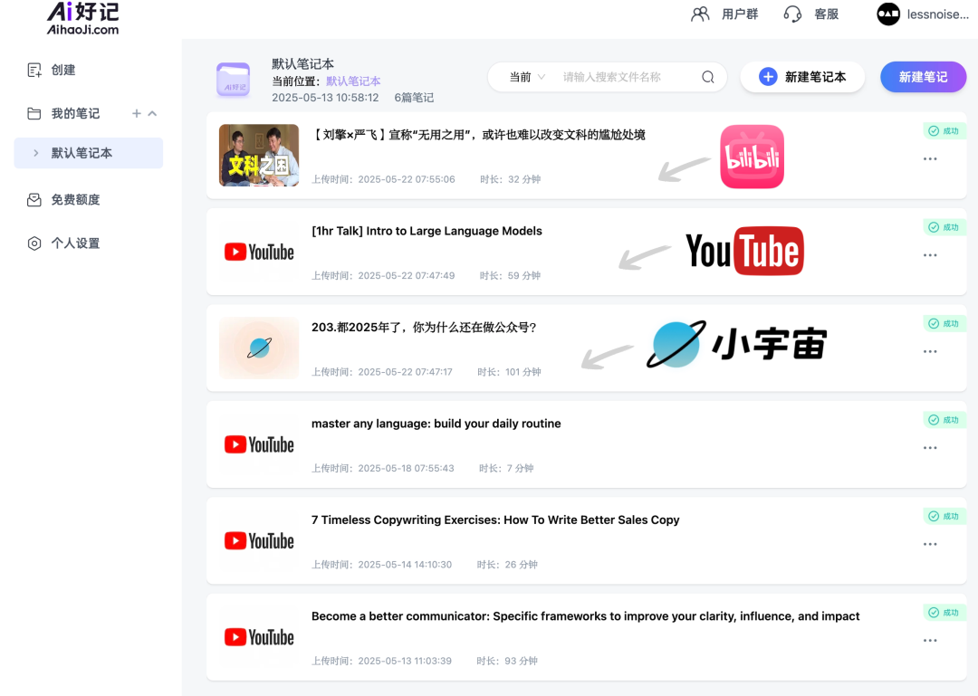Open the 当前 search scope dropdown

(x=527, y=77)
